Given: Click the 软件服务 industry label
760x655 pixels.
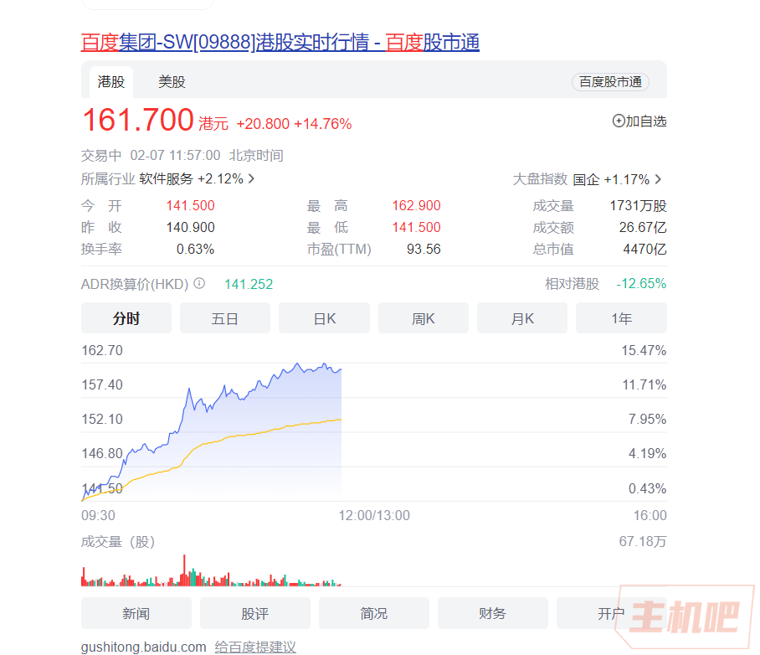Looking at the screenshot, I should click(x=167, y=178).
